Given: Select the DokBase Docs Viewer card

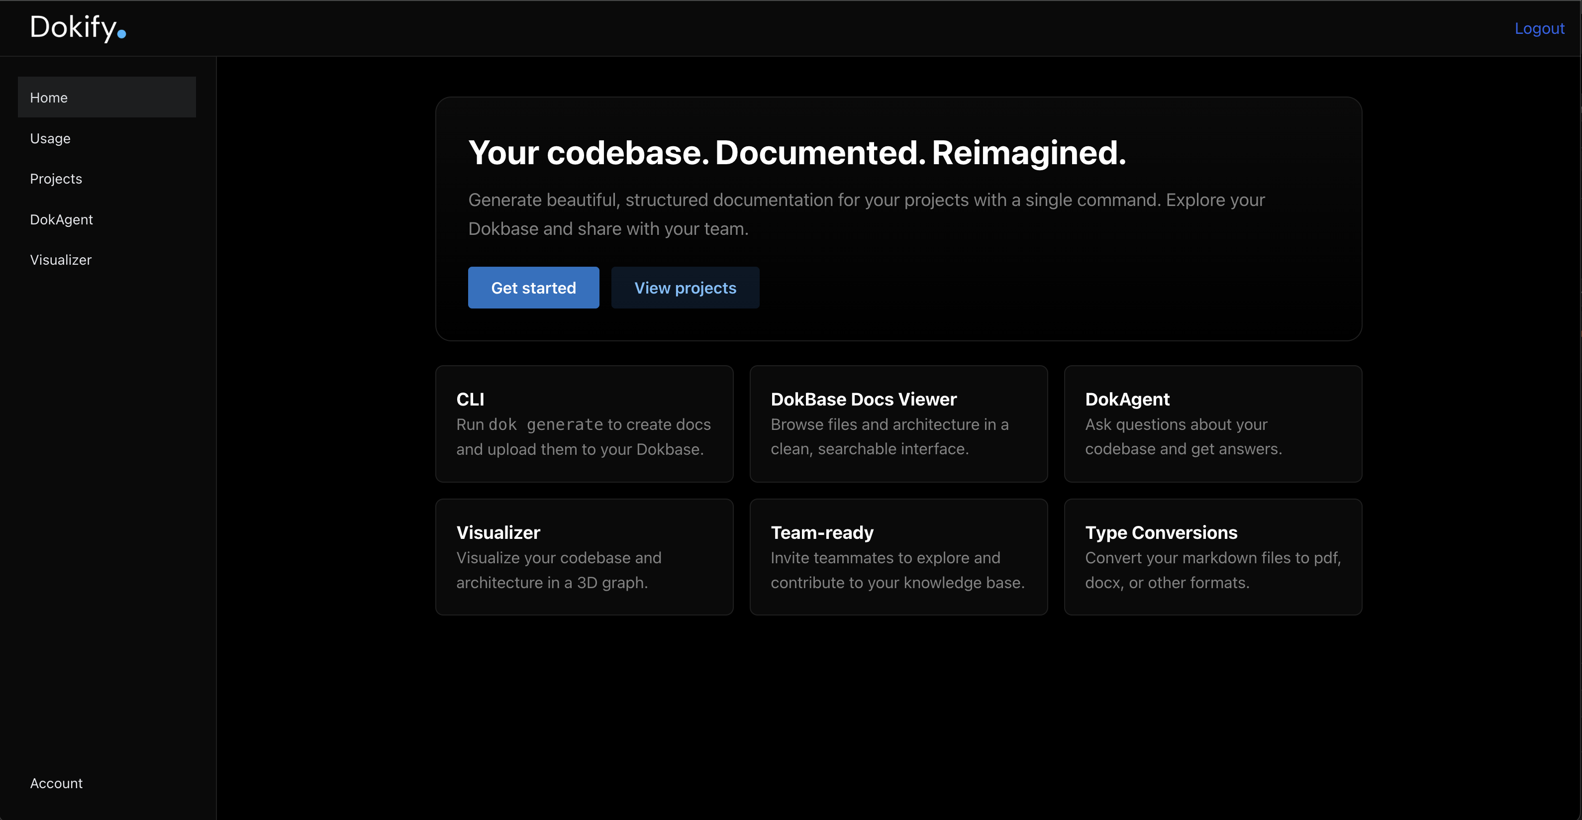Looking at the screenshot, I should (x=898, y=424).
